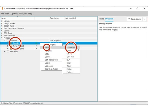Viewport: 148px width, 111px height.
Task: Expand the Libraries tree node
Action: pyautogui.click(x=2, y=21)
